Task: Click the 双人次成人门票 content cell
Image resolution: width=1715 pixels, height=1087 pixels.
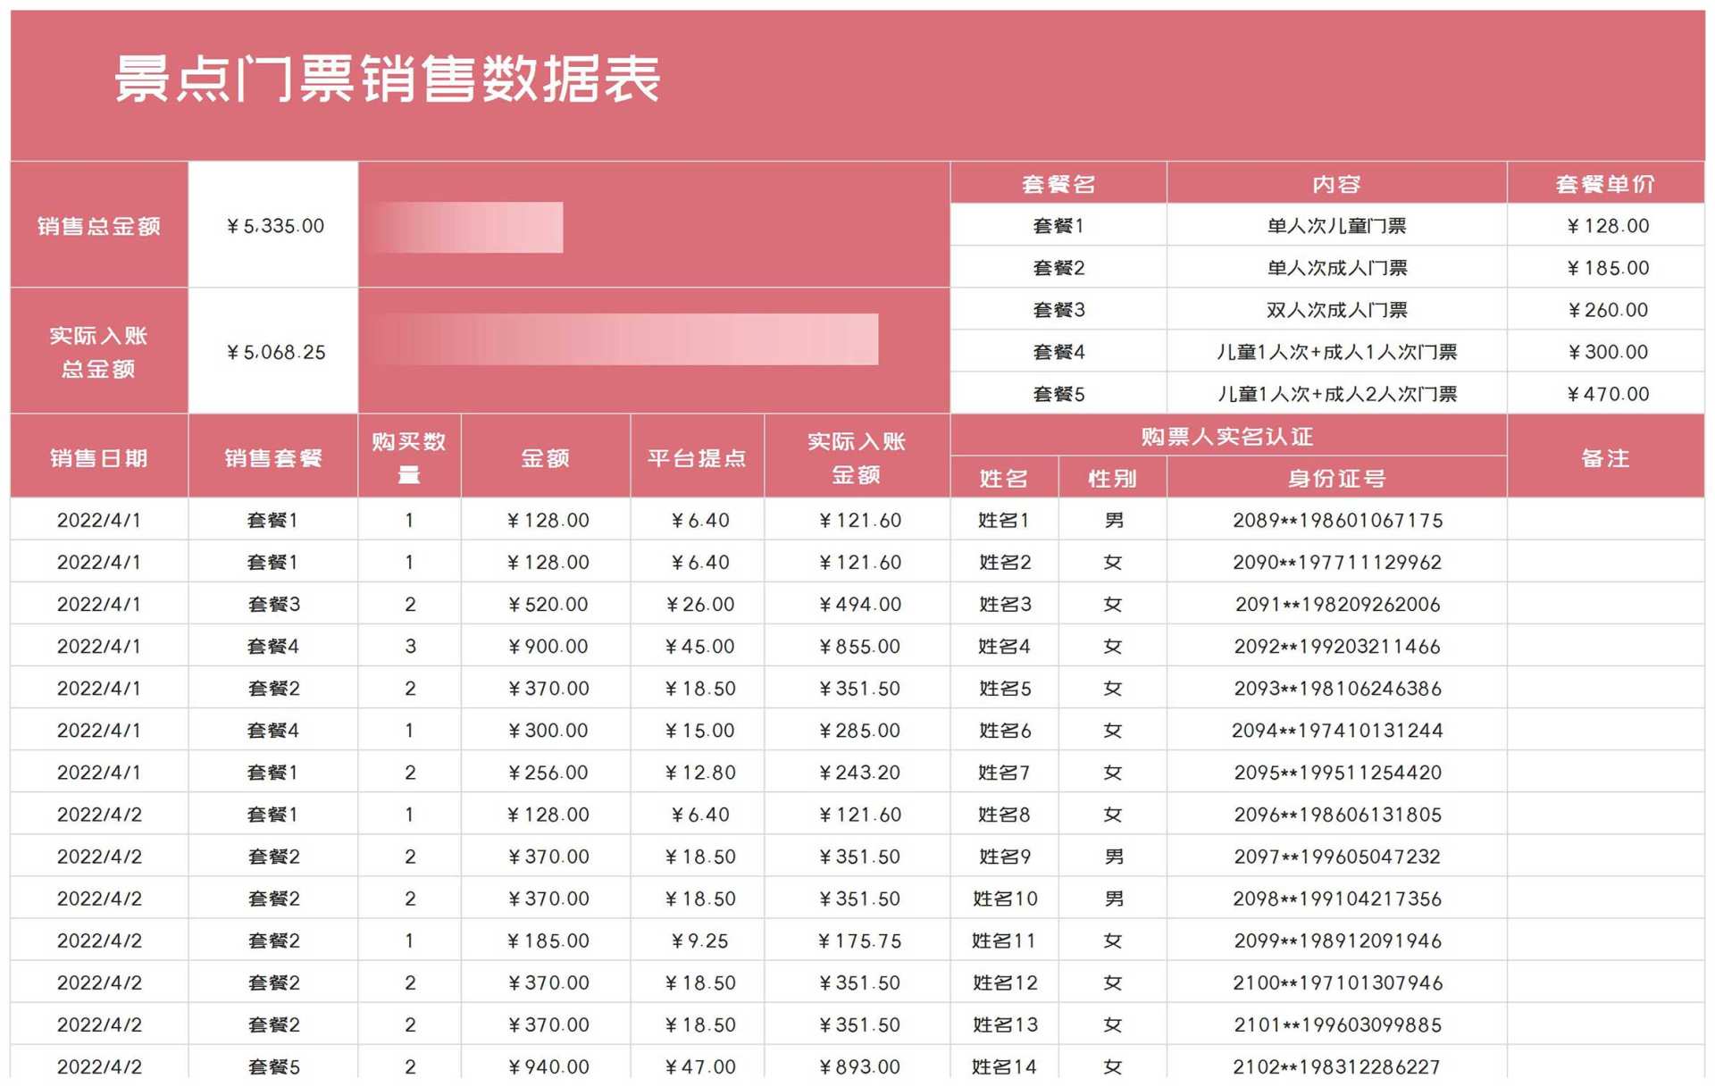Action: [x=1337, y=309]
